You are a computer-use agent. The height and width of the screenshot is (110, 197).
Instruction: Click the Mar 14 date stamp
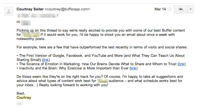tap(160, 9)
